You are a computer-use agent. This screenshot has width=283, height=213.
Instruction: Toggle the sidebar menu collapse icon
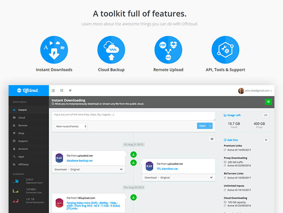pos(53,91)
